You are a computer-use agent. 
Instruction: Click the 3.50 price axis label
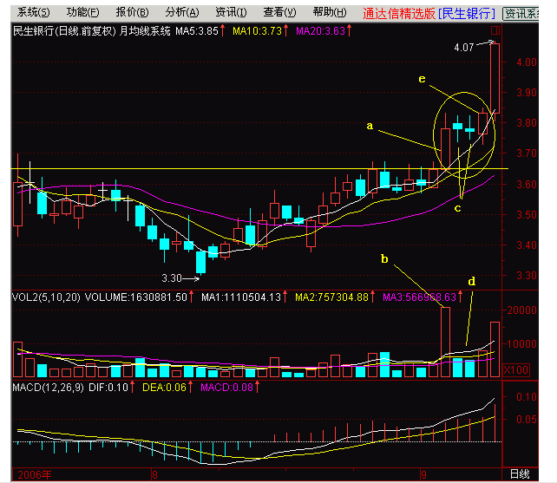click(526, 214)
